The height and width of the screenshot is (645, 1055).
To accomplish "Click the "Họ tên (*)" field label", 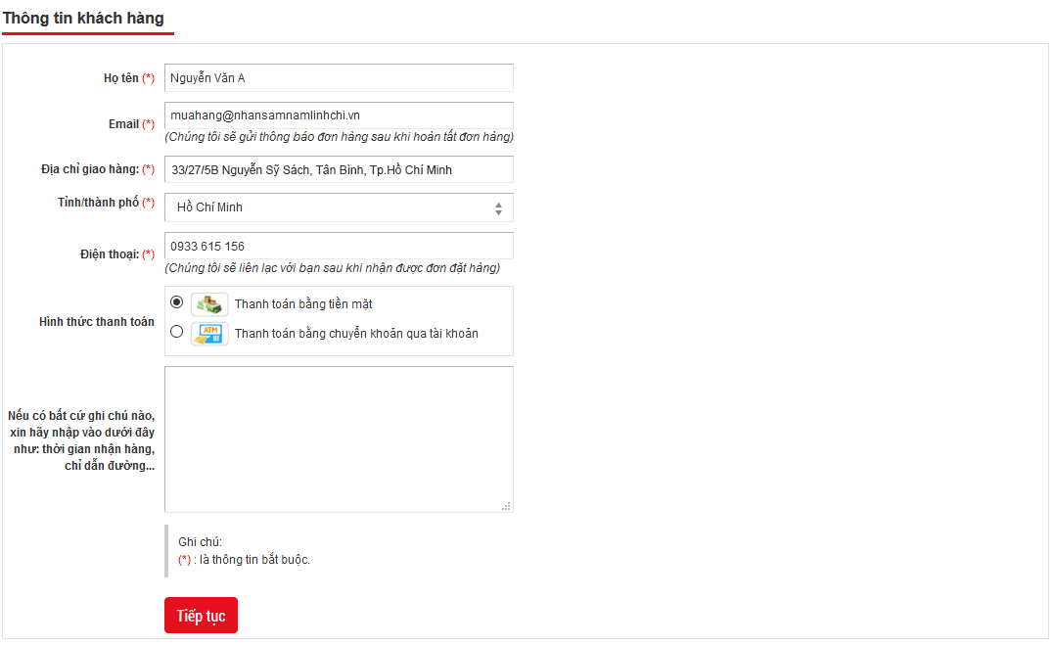I will pyautogui.click(x=128, y=78).
